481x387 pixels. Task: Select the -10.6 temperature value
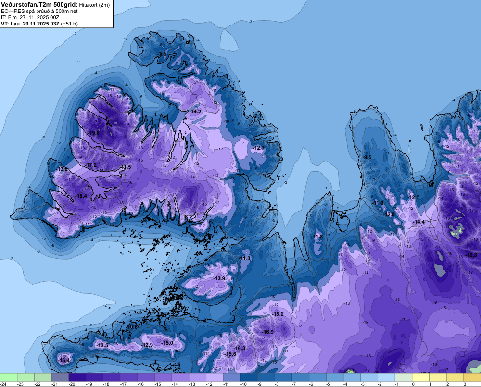(132, 327)
